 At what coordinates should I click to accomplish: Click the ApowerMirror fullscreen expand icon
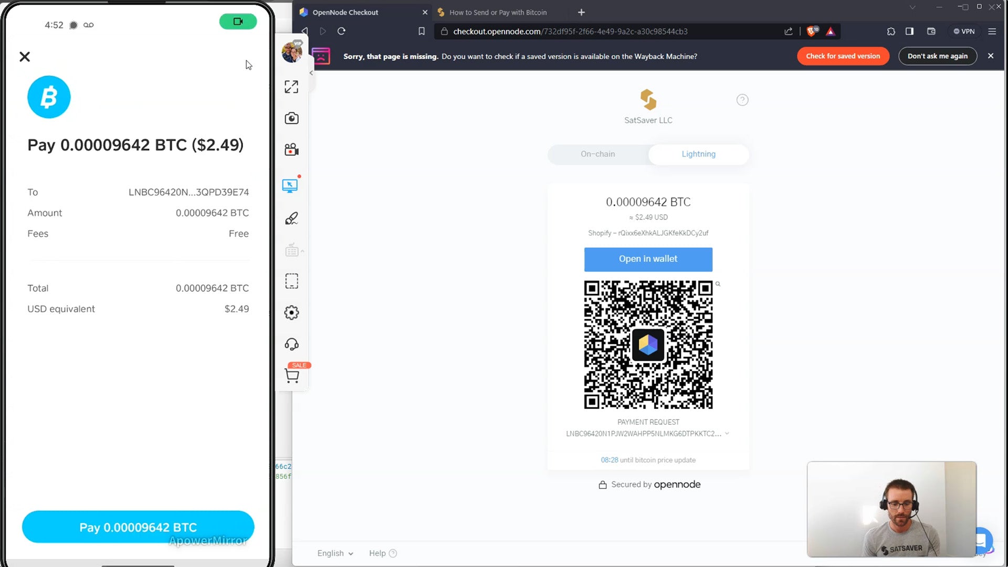pos(291,87)
